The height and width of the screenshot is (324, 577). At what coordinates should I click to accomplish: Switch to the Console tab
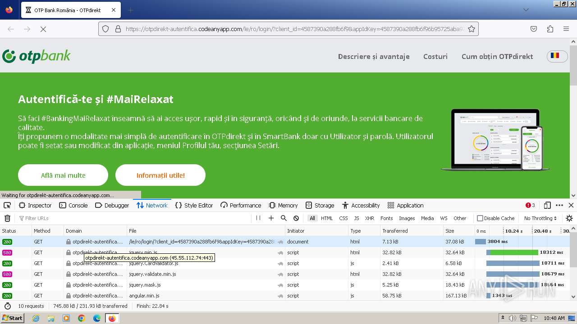(x=73, y=205)
